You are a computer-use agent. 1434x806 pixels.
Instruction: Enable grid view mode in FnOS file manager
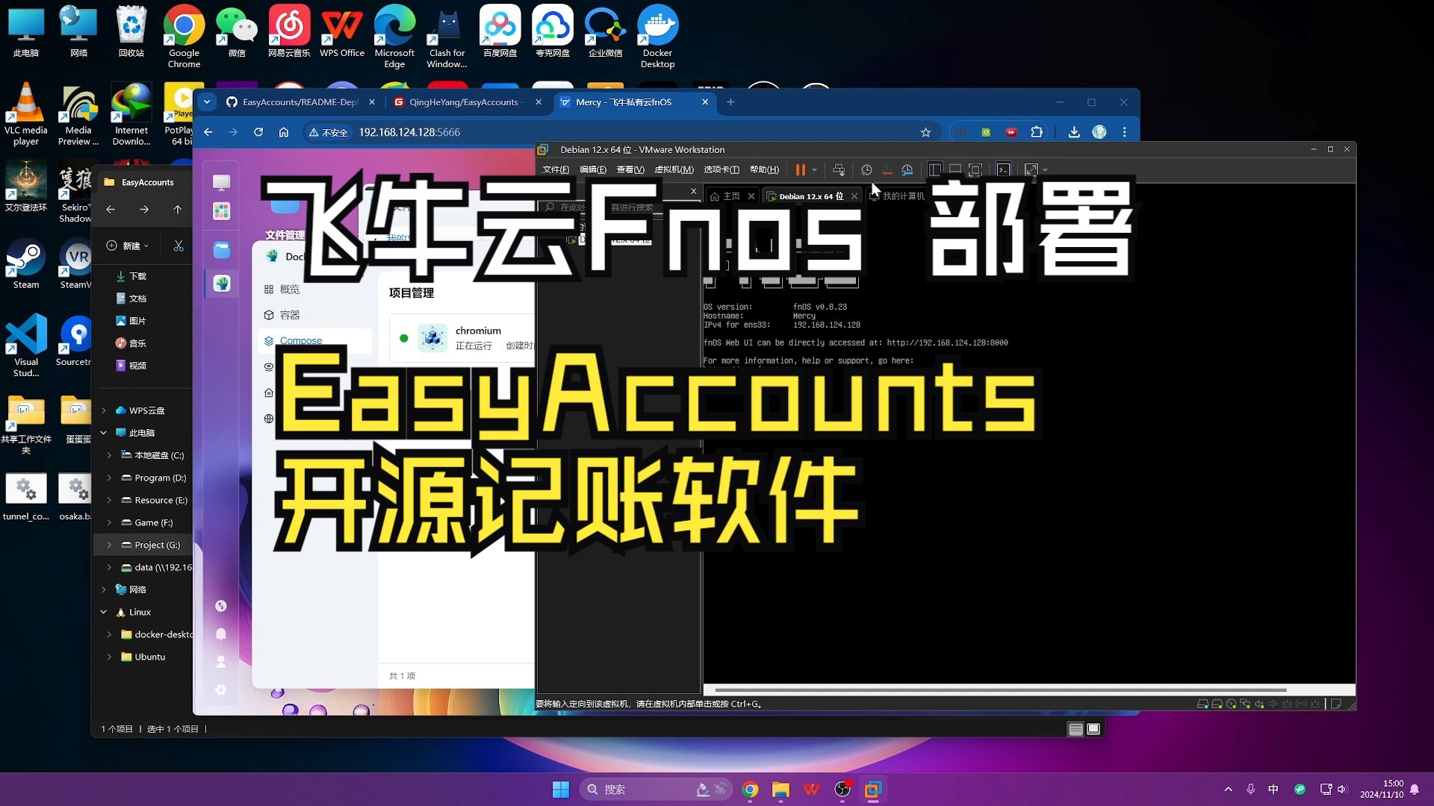pos(1093,728)
